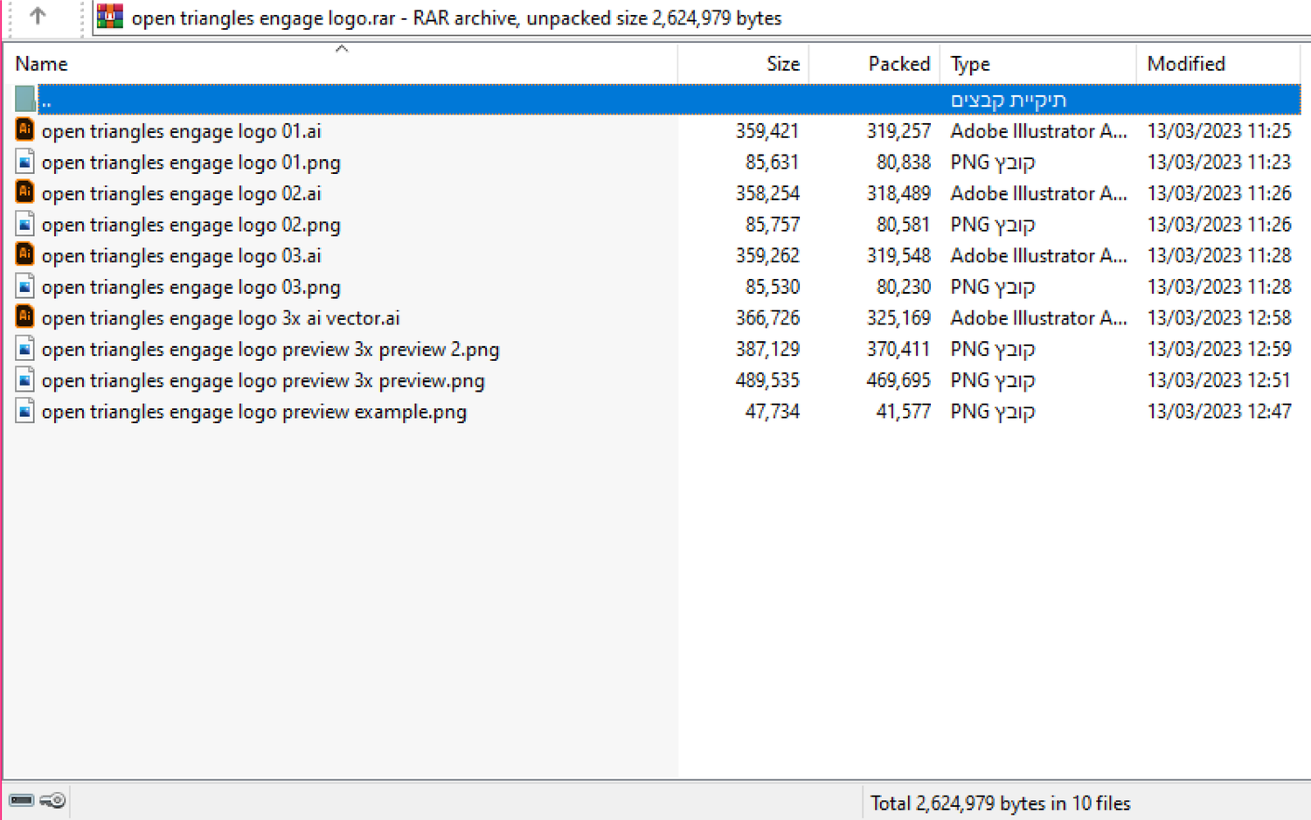Select logo preview 3x preview 2.png
The image size is (1311, 820).
(x=270, y=350)
